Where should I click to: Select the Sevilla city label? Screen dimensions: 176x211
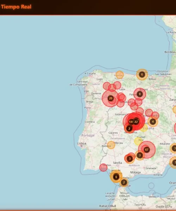[x=118, y=163]
